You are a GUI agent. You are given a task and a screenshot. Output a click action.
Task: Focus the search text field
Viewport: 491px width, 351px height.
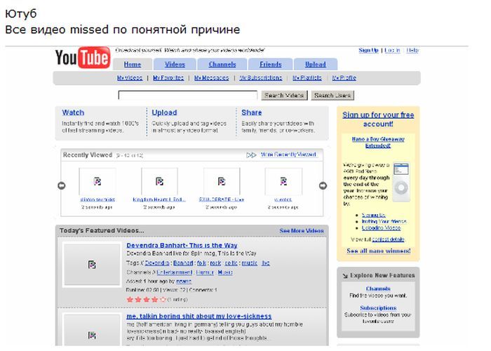(187, 95)
